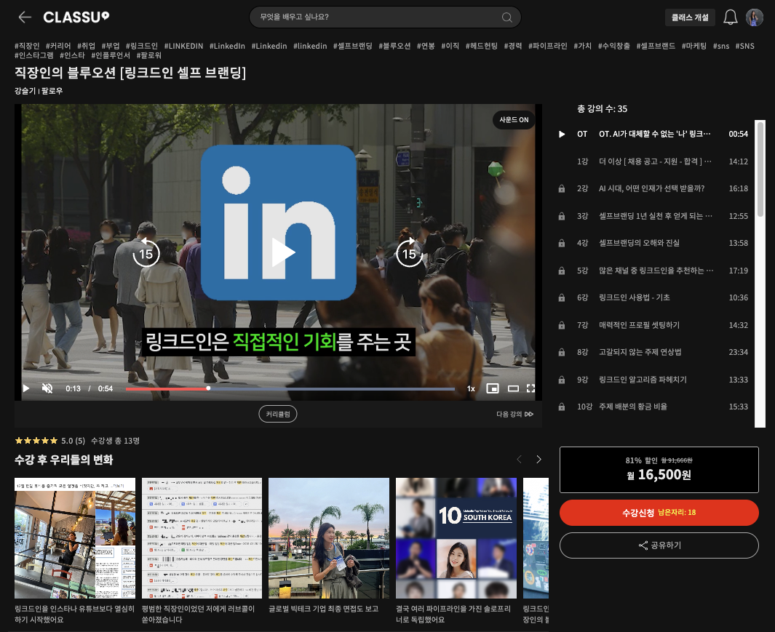This screenshot has height=632, width=775.
Task: Go back using the left arrow icon
Action: pos(25,17)
